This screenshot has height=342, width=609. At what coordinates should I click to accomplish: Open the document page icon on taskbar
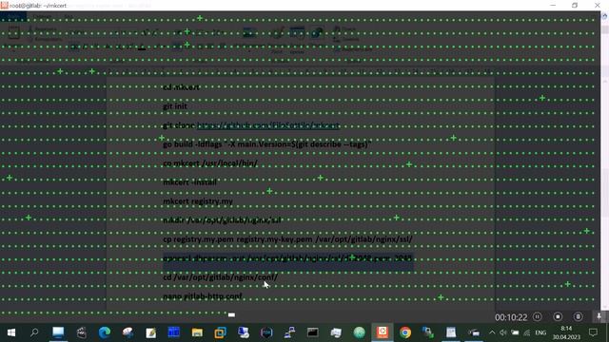[451, 332]
